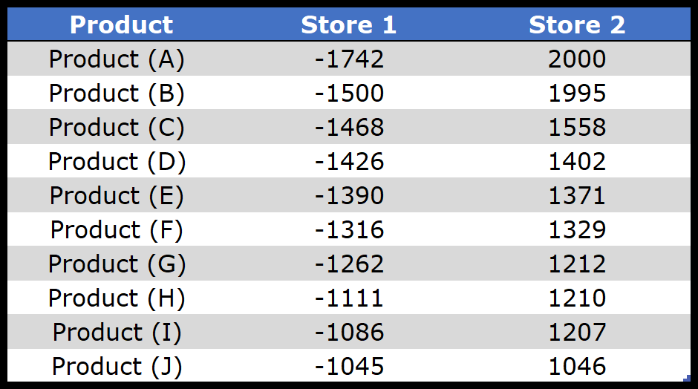Click the Store 2 column header

[x=577, y=24]
